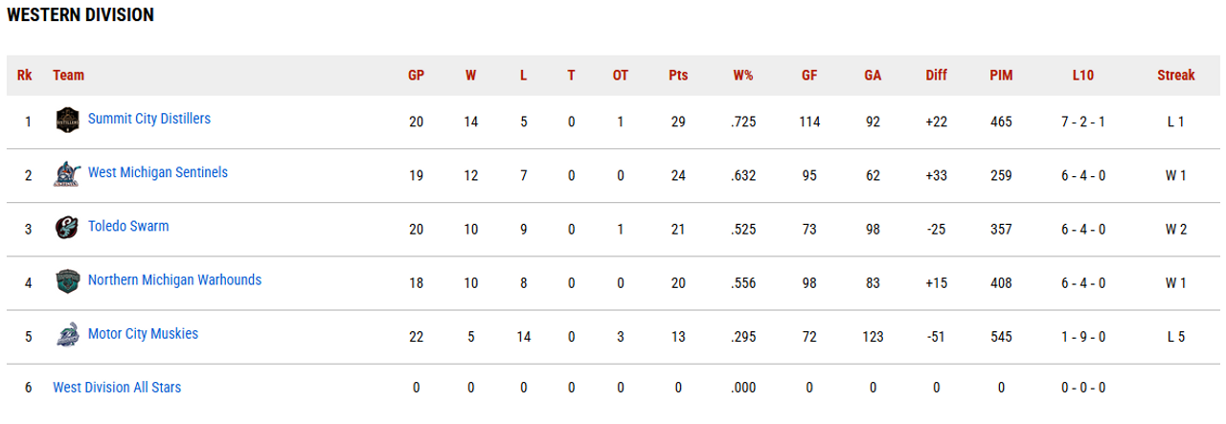Sort by the GF column header
Viewport: 1226px width, 424px height.
(809, 76)
